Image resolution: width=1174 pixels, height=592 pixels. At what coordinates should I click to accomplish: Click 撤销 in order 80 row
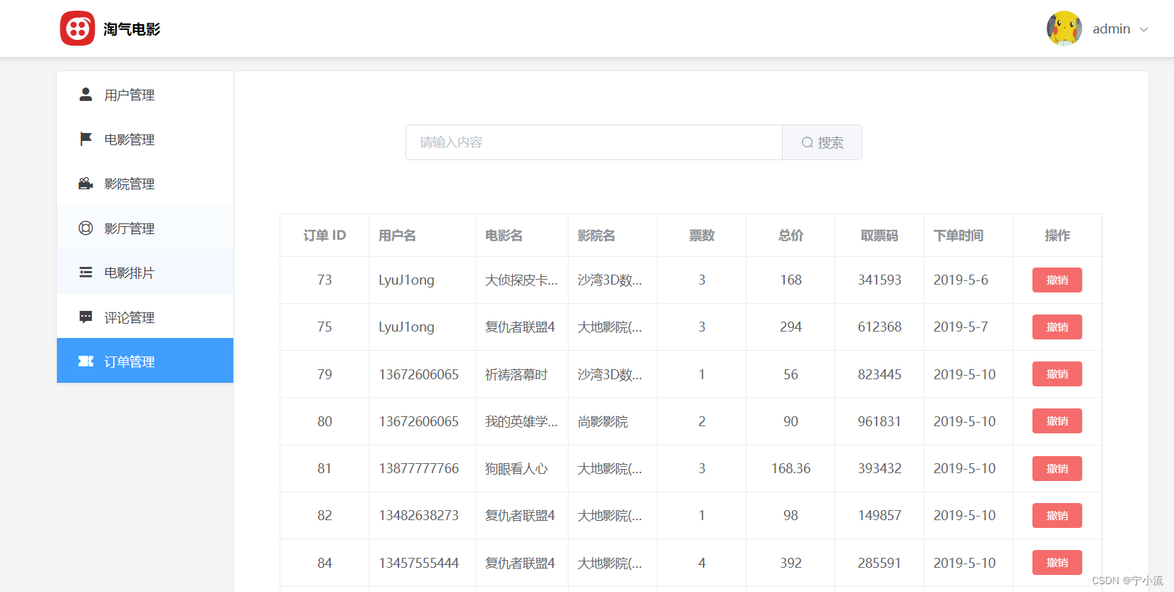(x=1057, y=421)
